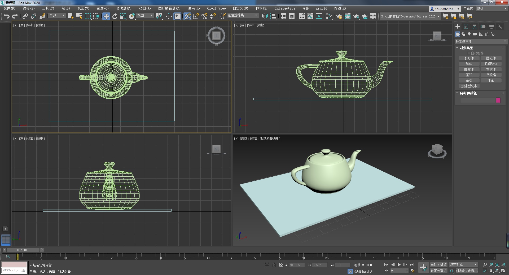
Task: Toggle 自动关键点 auto key mode
Action: pyautogui.click(x=438, y=264)
